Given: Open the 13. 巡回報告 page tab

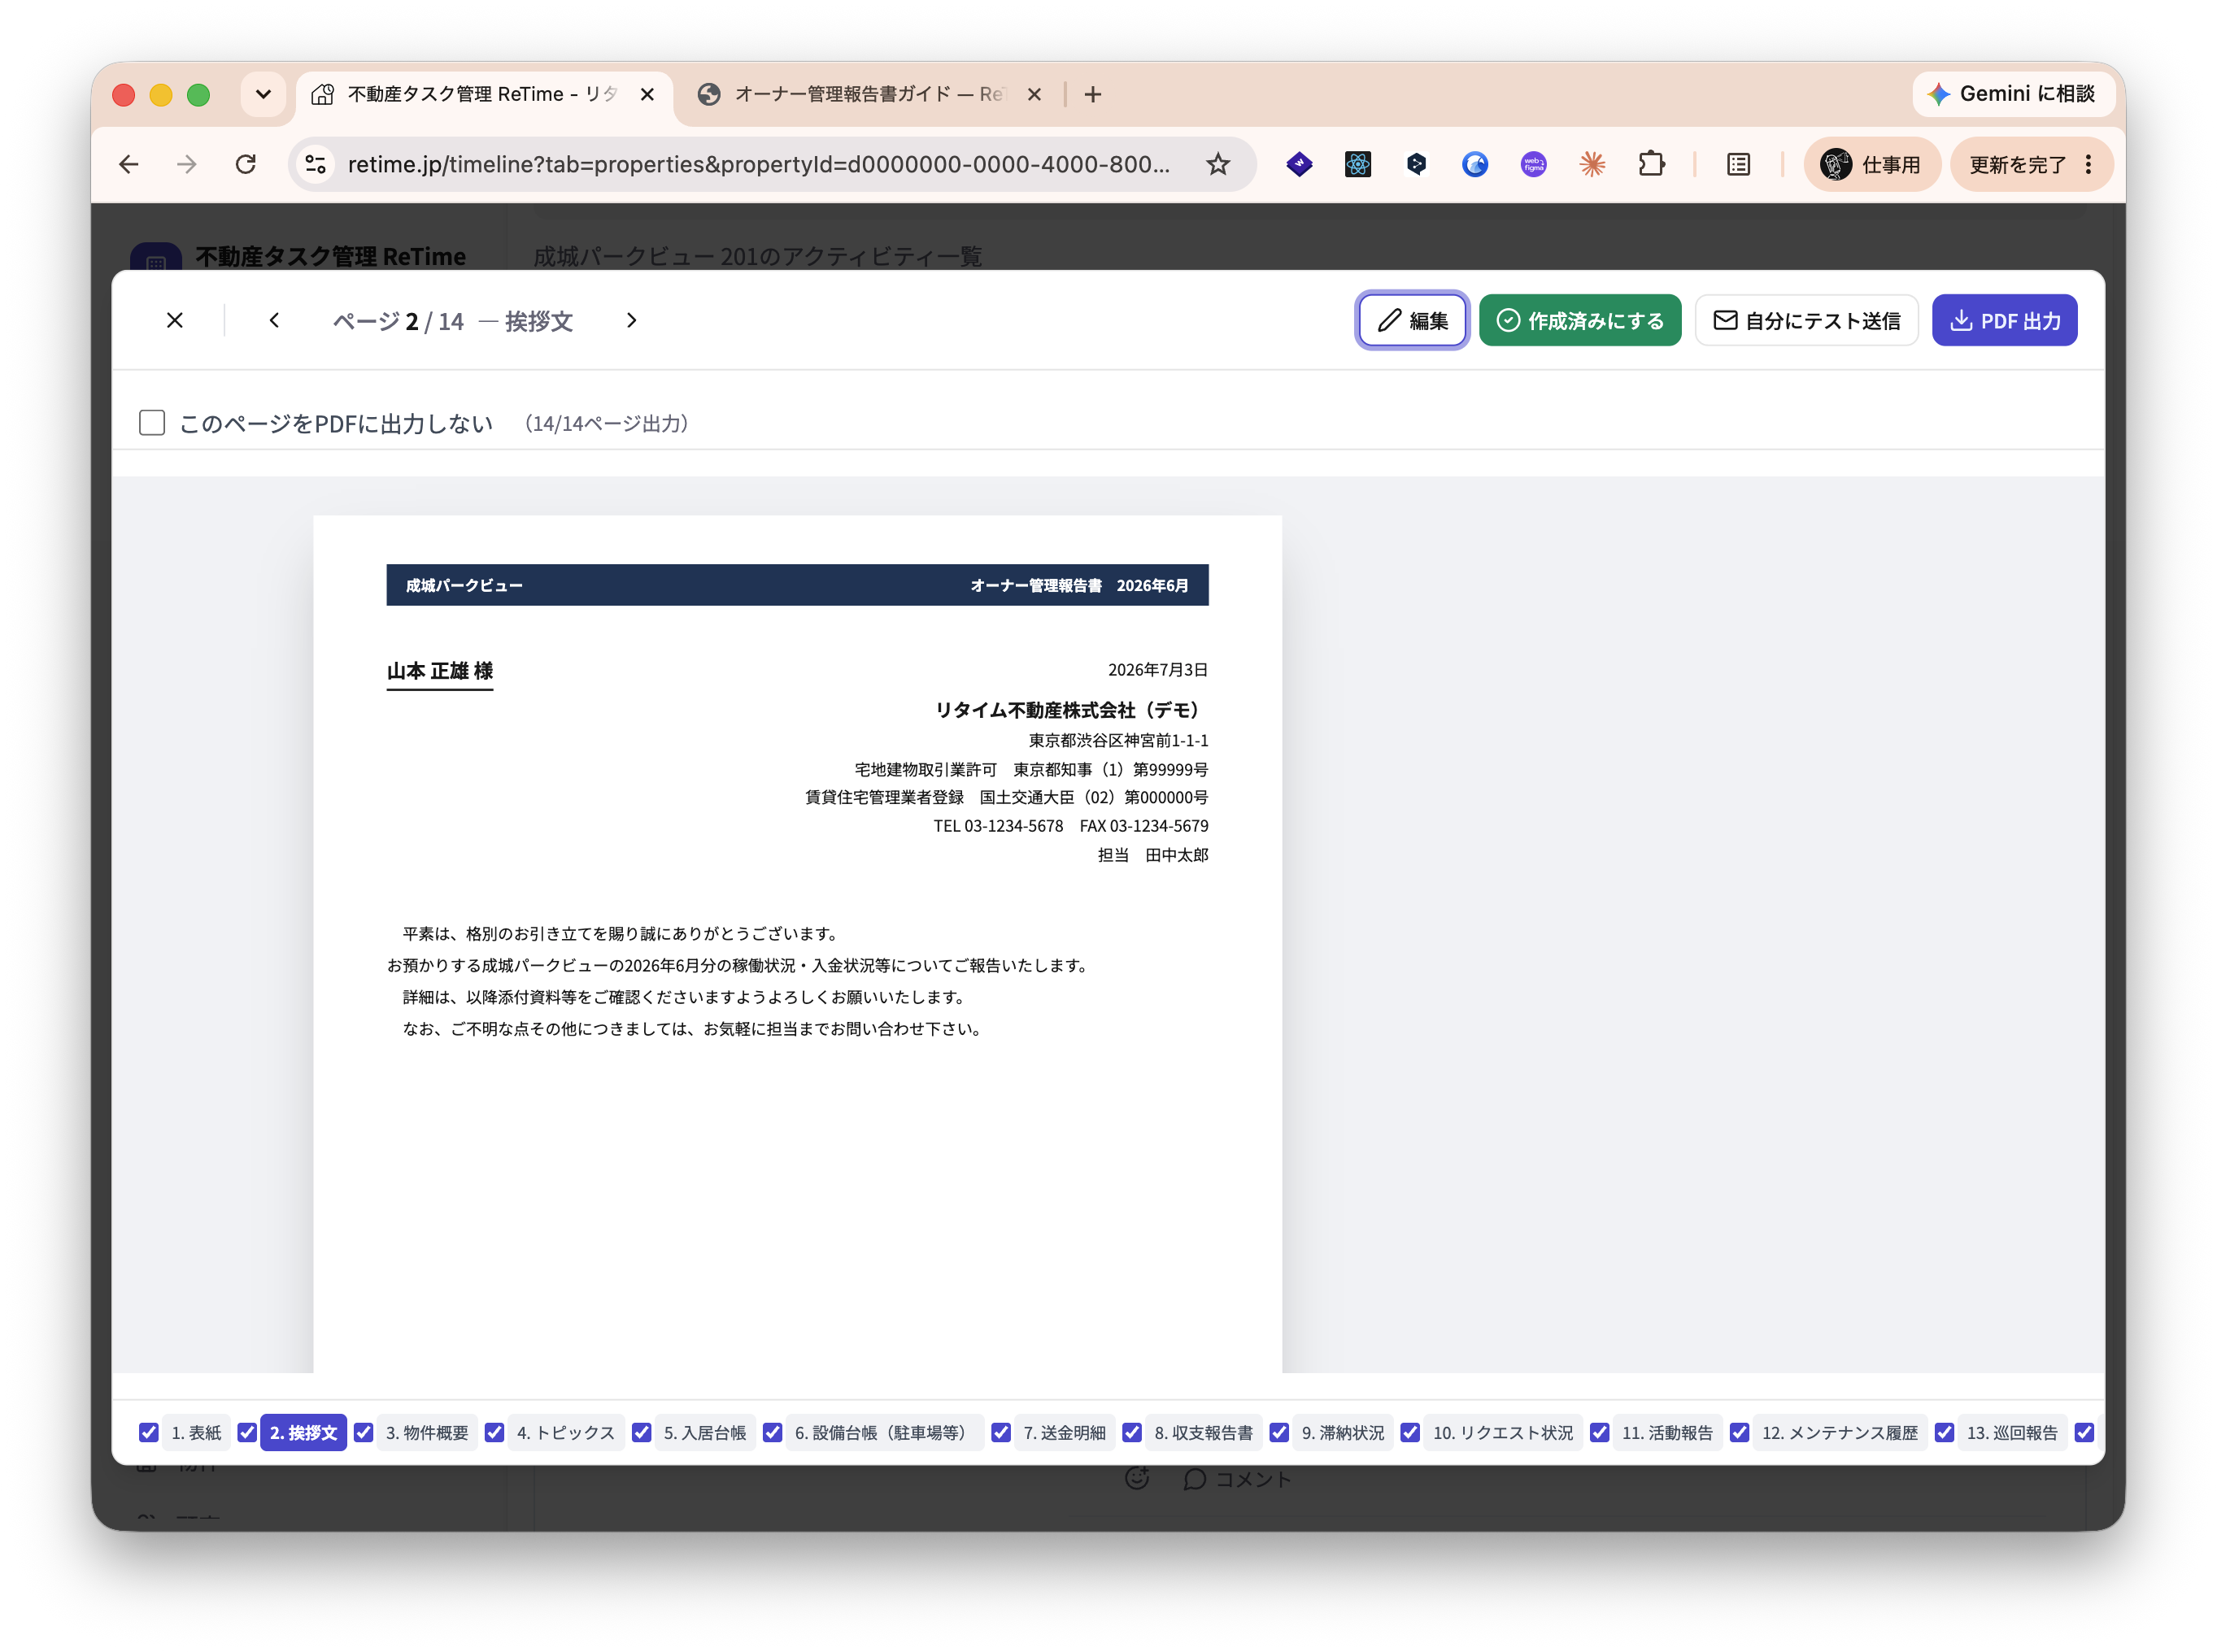Looking at the screenshot, I should [x=2012, y=1432].
